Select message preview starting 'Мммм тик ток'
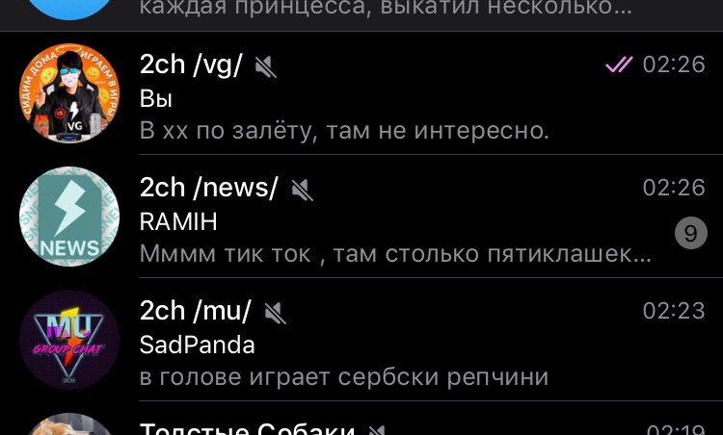 395,254
